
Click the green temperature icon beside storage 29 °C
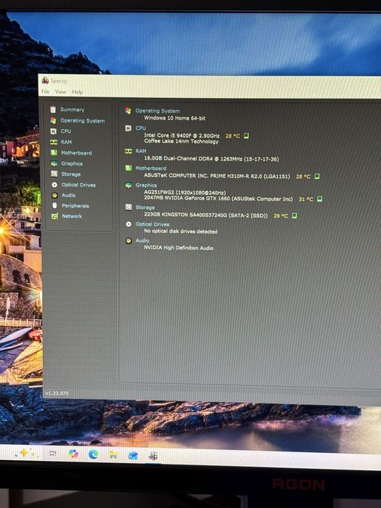(x=295, y=216)
